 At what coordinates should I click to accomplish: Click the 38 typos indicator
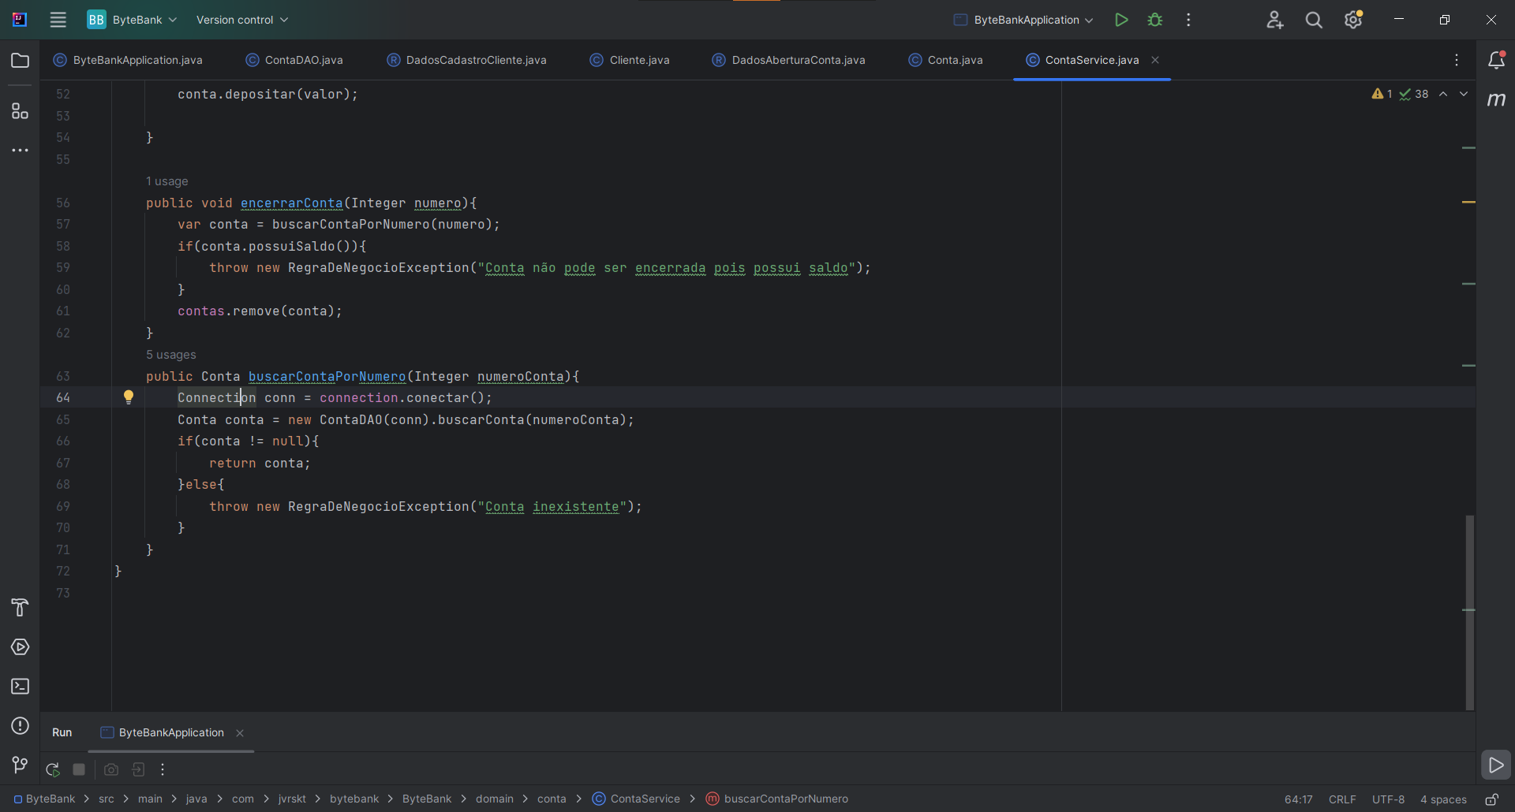point(1414,94)
